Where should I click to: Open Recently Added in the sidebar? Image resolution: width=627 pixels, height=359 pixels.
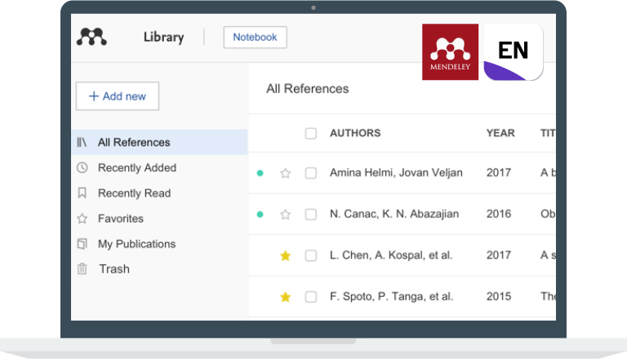pyautogui.click(x=136, y=167)
